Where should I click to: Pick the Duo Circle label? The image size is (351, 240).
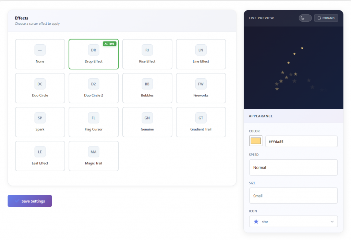tap(40, 95)
